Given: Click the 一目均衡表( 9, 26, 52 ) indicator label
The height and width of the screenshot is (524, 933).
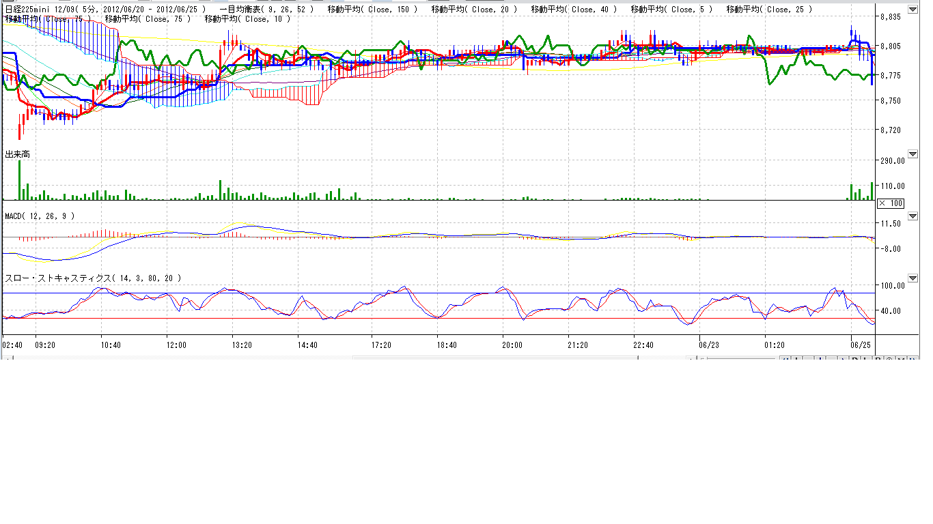Looking at the screenshot, I should (x=266, y=10).
